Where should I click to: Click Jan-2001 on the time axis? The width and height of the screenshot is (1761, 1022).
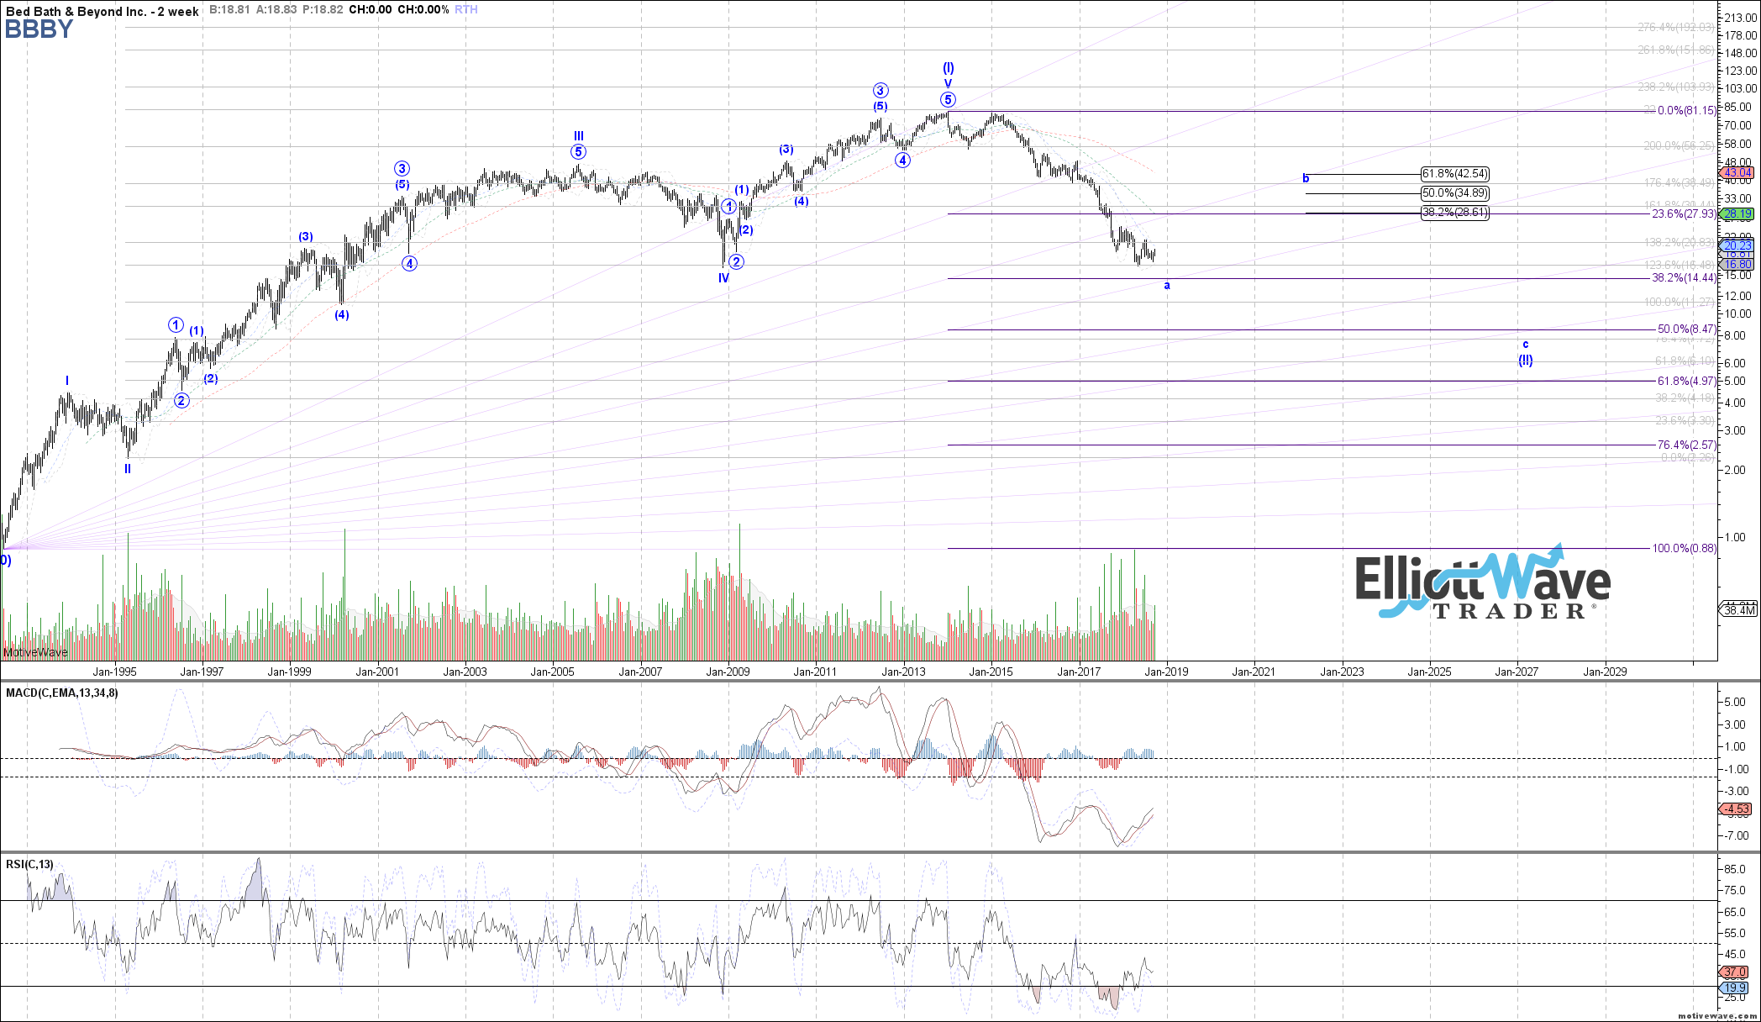[x=377, y=672]
